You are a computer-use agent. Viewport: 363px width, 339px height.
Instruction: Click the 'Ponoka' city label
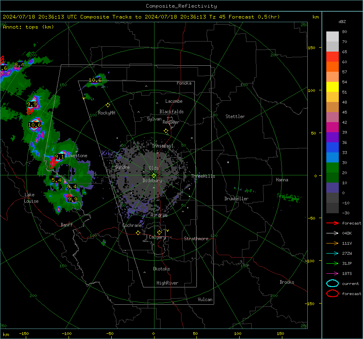click(x=184, y=83)
